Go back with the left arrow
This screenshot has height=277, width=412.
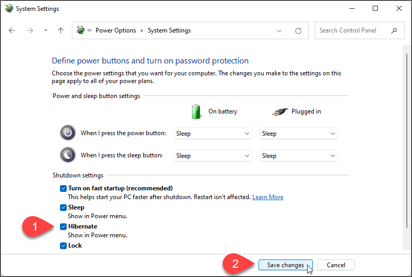click(12, 30)
